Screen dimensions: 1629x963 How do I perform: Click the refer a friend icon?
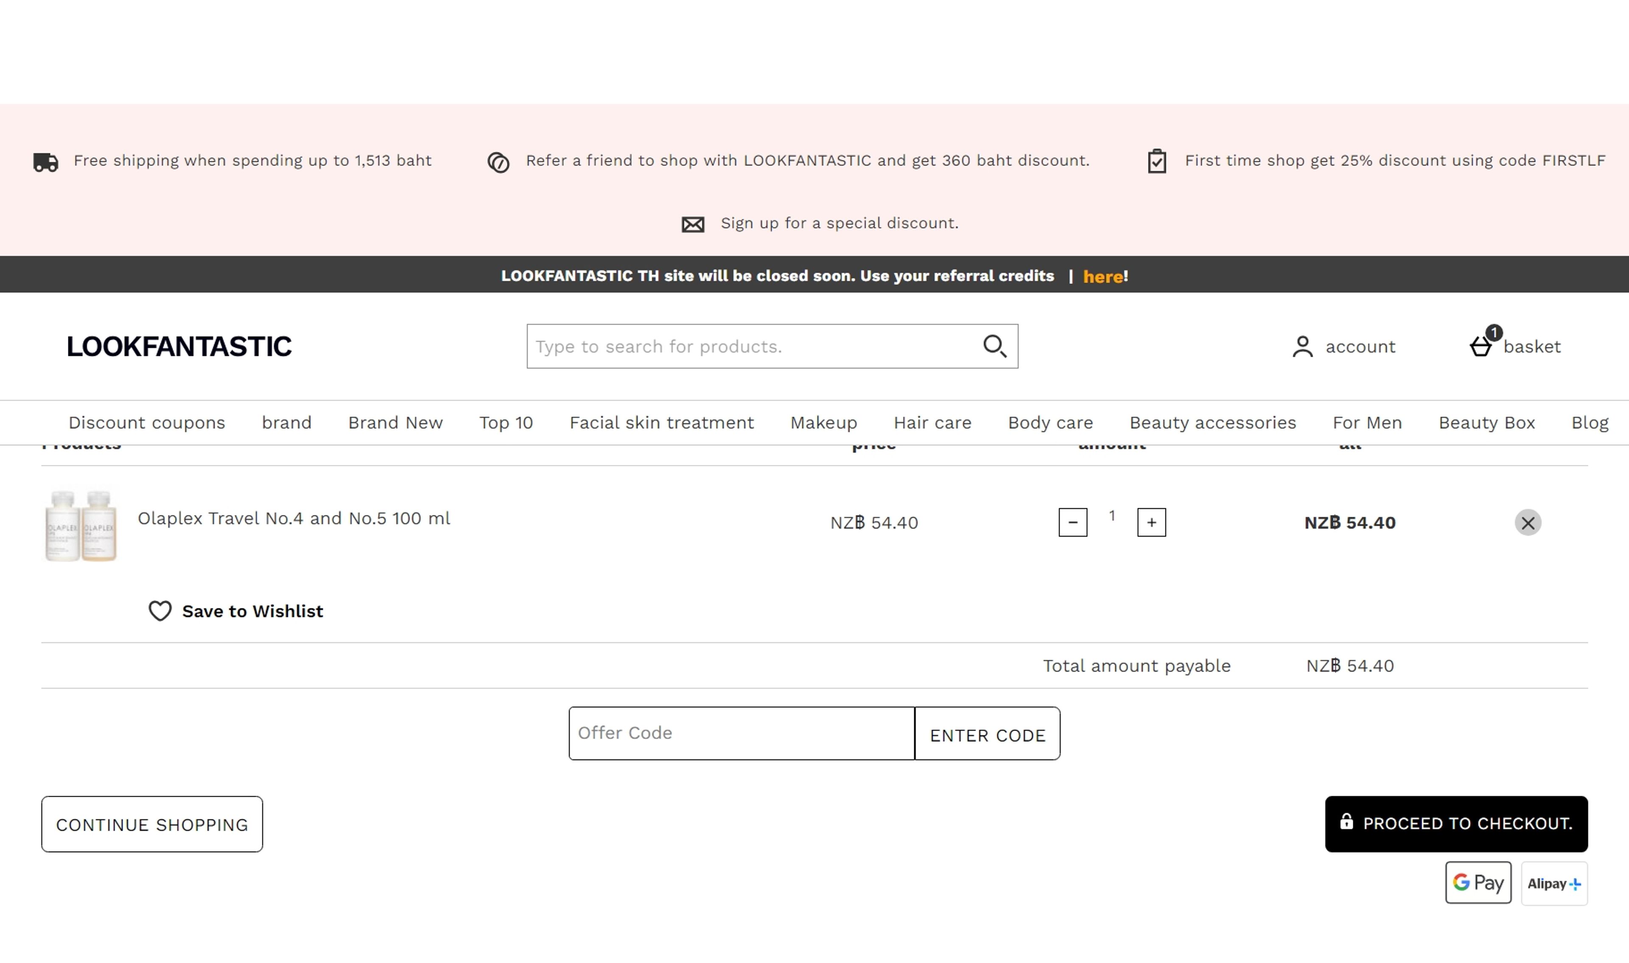click(x=498, y=162)
